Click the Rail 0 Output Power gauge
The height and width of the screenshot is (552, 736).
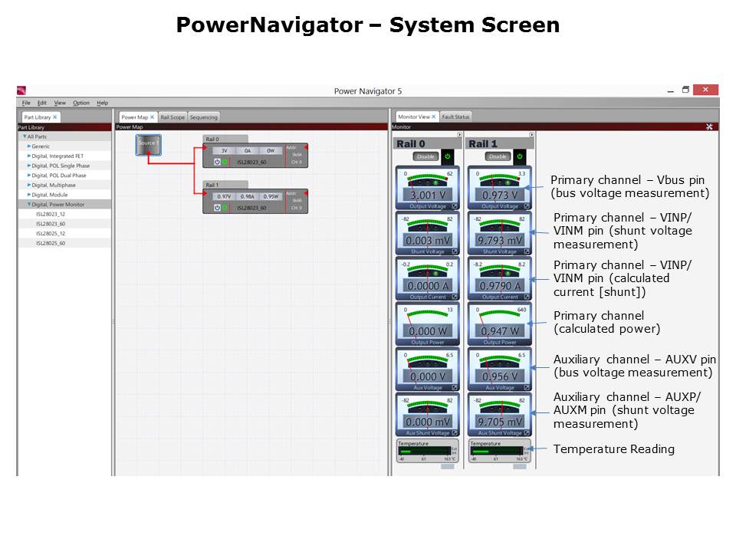click(x=427, y=324)
